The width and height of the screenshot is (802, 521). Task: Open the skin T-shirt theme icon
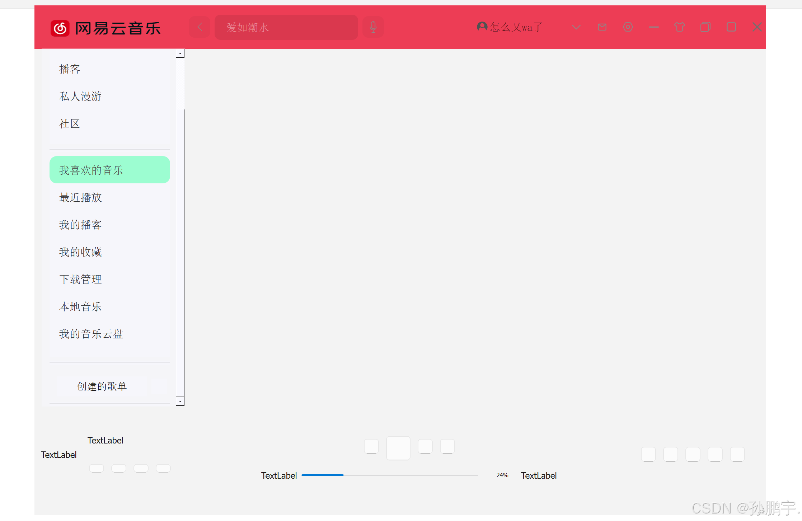679,27
